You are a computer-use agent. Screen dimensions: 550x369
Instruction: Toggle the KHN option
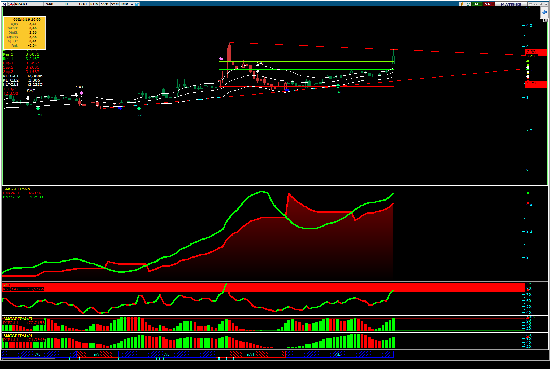pyautogui.click(x=94, y=4)
